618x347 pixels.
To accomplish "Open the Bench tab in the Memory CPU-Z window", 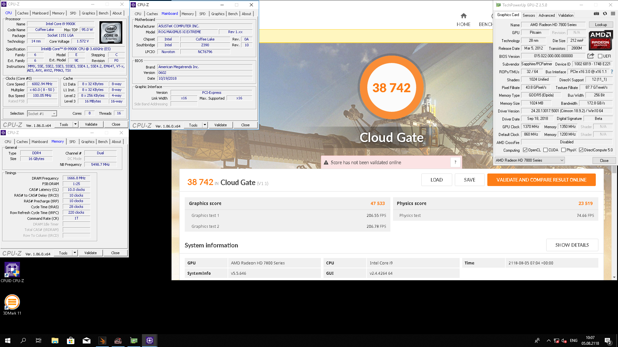I will coord(103,142).
